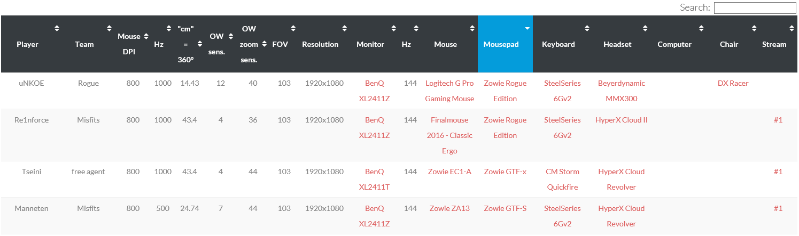Click Misfits team cell in Re1nforce row
Image resolution: width=799 pixels, height=236 pixels.
(88, 120)
